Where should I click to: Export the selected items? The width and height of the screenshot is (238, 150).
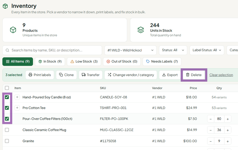[170, 75]
